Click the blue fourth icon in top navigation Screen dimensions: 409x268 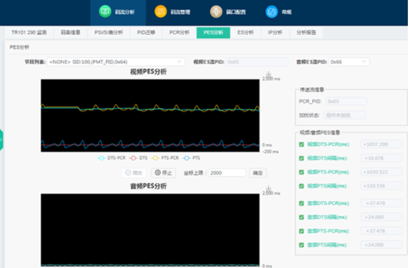pos(272,11)
